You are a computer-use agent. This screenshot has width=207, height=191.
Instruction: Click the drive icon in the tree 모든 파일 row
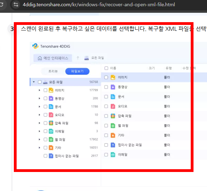pyautogui.click(x=45, y=82)
